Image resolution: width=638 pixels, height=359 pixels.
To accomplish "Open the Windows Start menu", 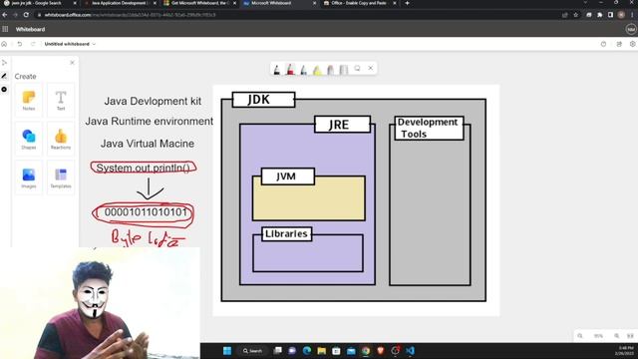I will click(x=227, y=351).
